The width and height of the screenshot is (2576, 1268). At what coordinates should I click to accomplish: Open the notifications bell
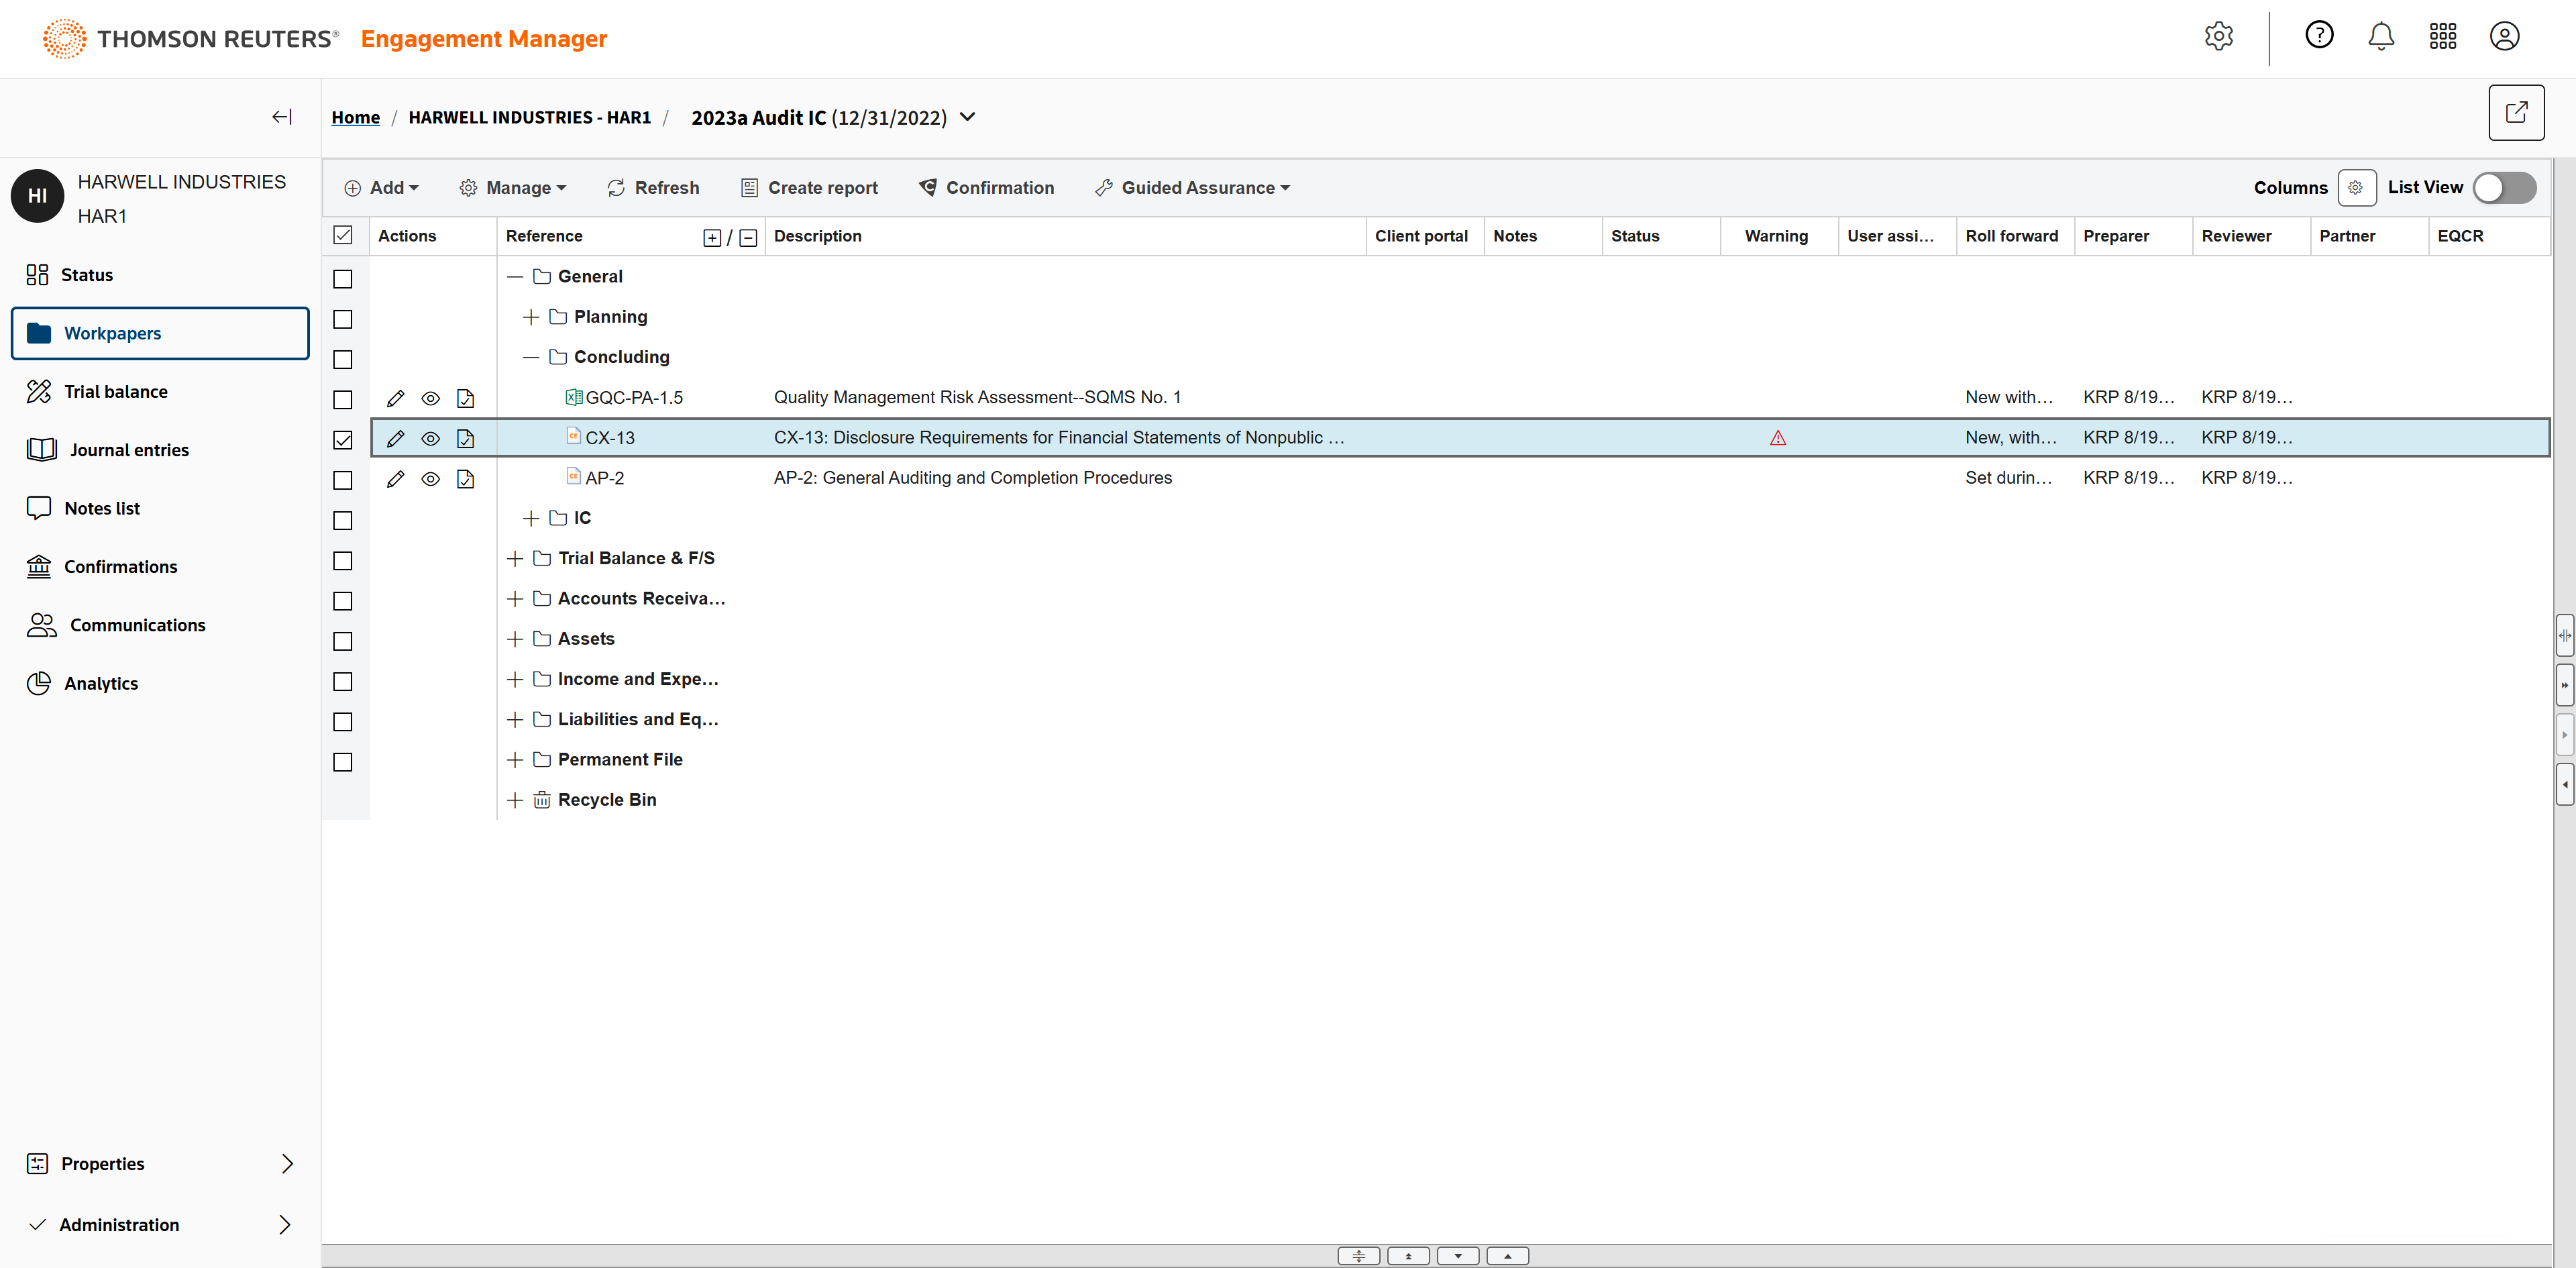click(2381, 37)
